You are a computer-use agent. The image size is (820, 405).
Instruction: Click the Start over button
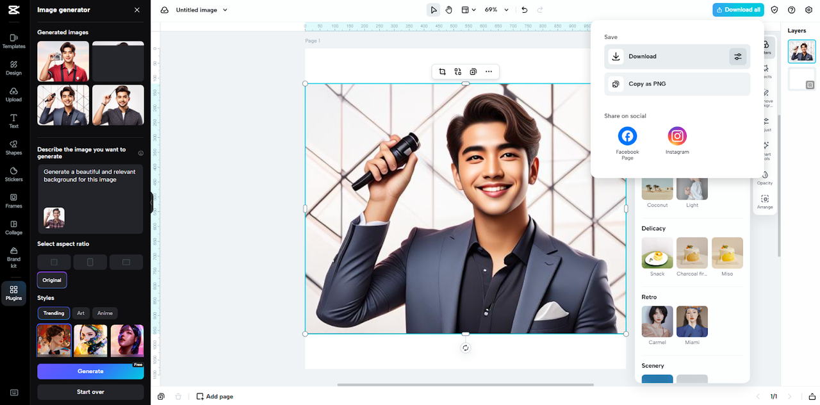(x=90, y=392)
